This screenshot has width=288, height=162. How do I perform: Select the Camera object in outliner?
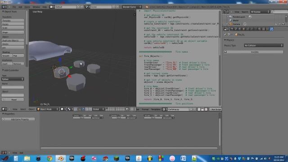pyautogui.click(x=236, y=24)
